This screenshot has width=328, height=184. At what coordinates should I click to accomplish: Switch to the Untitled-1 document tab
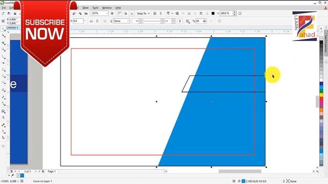coord(12,28)
